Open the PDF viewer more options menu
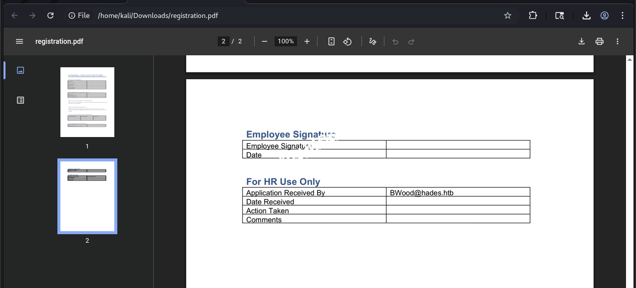The width and height of the screenshot is (636, 288). [x=617, y=41]
